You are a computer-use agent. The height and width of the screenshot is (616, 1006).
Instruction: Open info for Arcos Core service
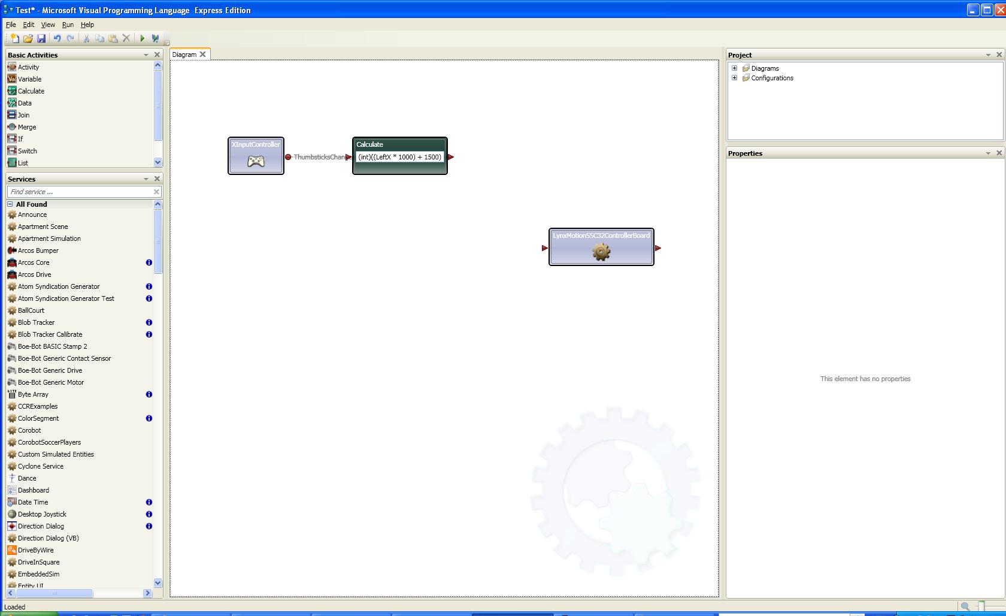(x=149, y=262)
